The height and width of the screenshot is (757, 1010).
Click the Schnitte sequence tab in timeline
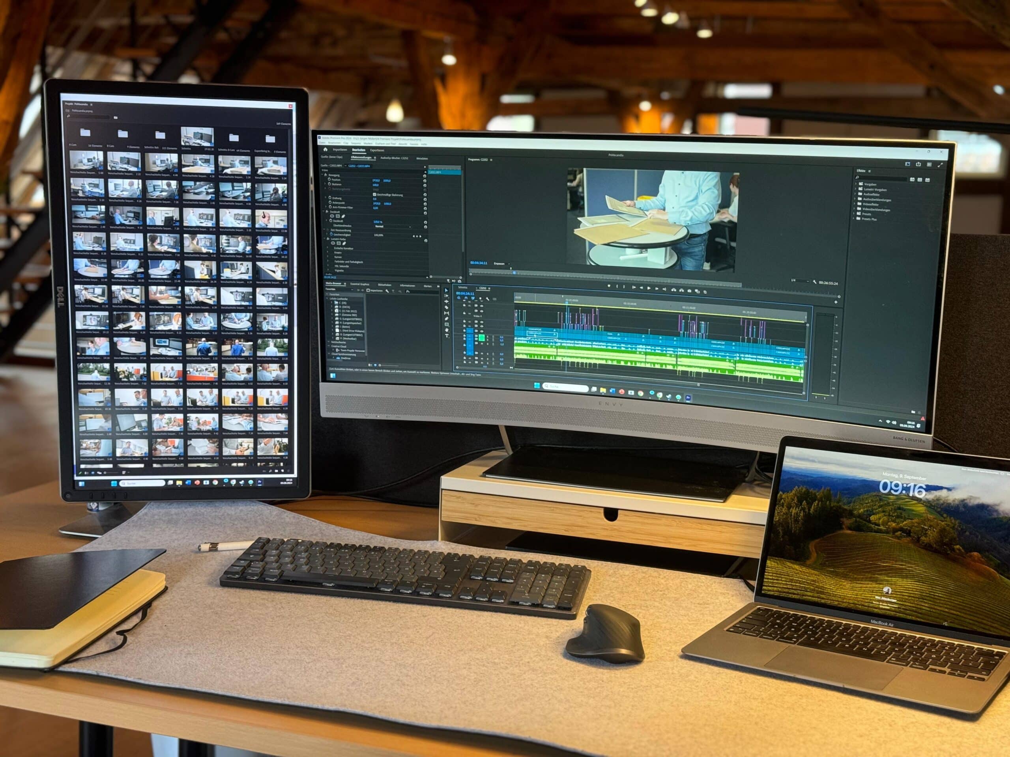[x=462, y=287]
